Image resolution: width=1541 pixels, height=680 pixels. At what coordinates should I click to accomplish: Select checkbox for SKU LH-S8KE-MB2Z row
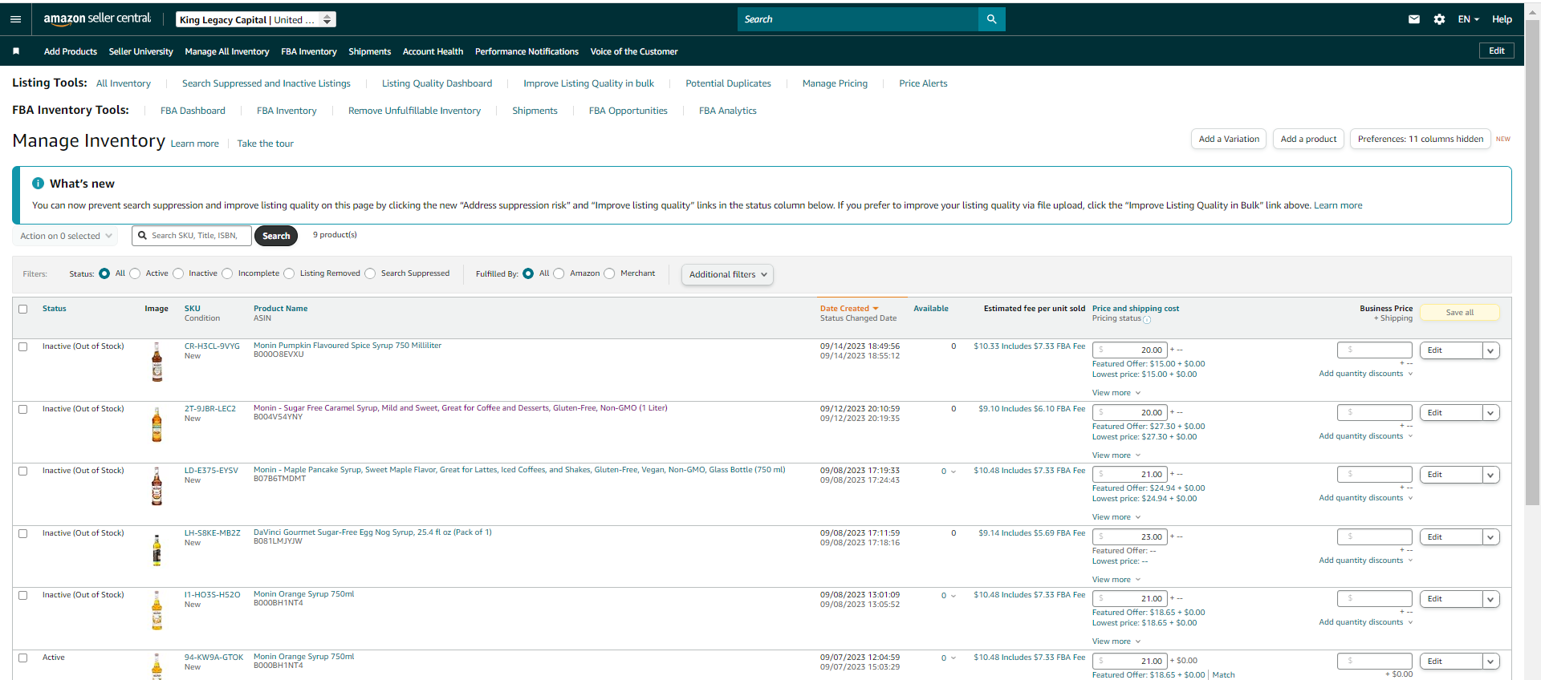tap(23, 533)
